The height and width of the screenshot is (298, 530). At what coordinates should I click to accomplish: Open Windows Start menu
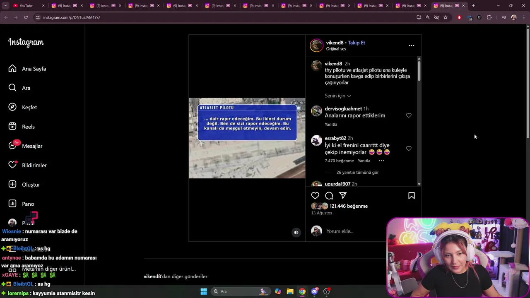point(204,291)
